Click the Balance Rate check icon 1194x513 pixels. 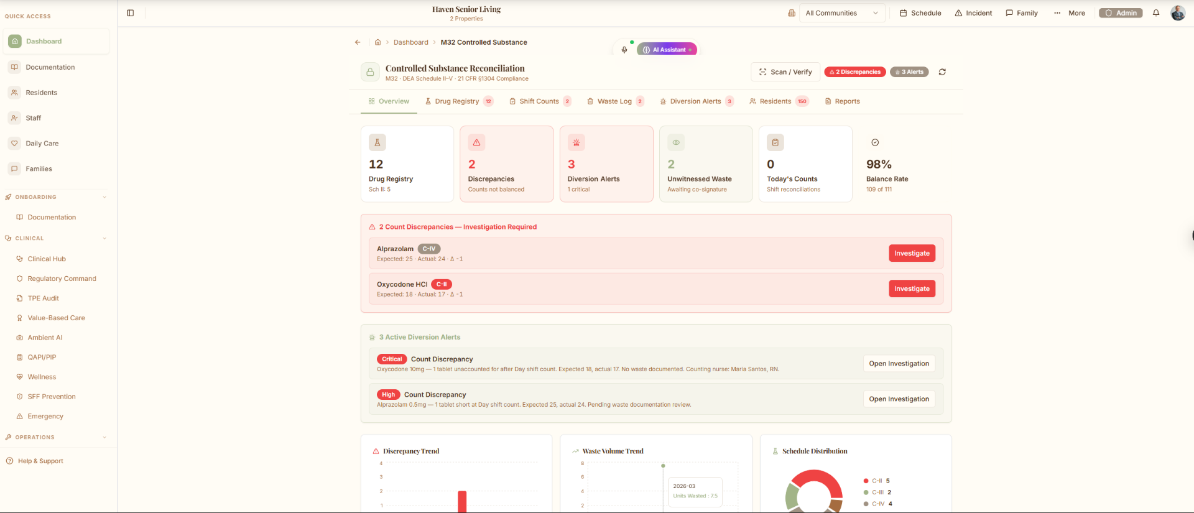coord(875,142)
